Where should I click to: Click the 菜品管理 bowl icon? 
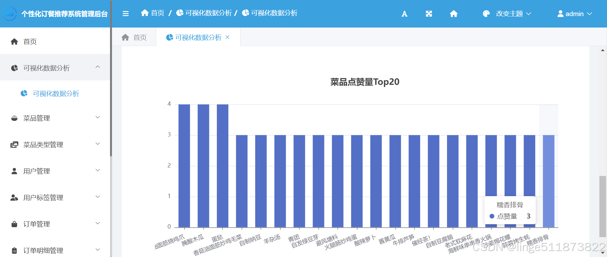pyautogui.click(x=14, y=118)
